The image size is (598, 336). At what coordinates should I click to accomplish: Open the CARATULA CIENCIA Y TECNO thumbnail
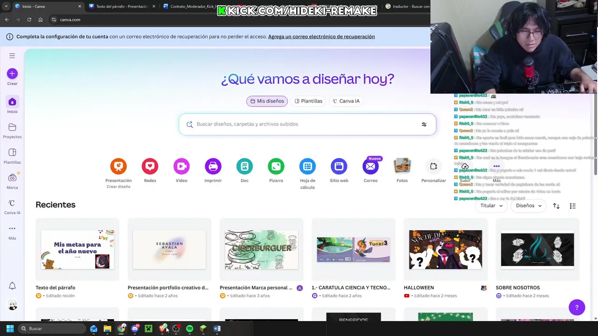(354, 249)
